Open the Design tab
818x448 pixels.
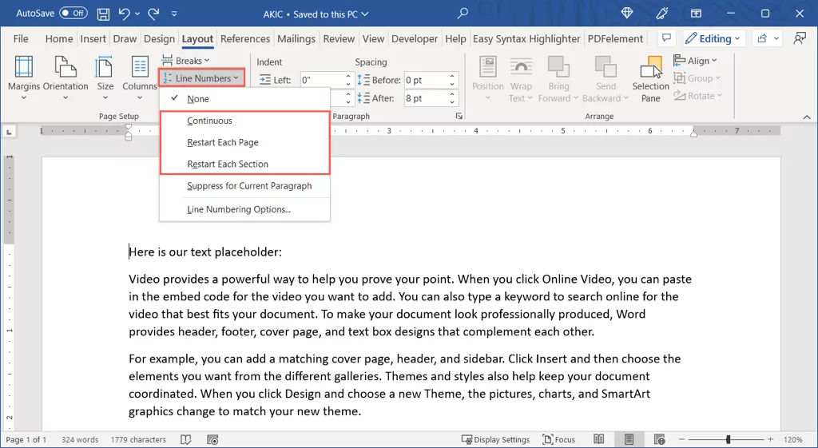coord(159,38)
